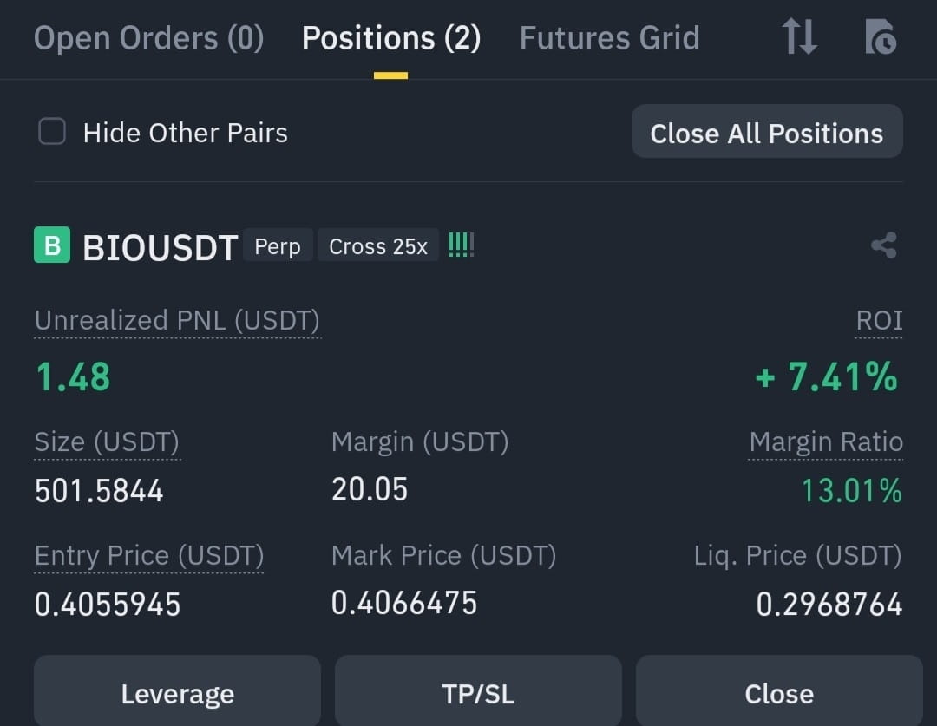The width and height of the screenshot is (937, 726).
Task: Tick the Hide Other Pairs checkbox
Action: 52,132
